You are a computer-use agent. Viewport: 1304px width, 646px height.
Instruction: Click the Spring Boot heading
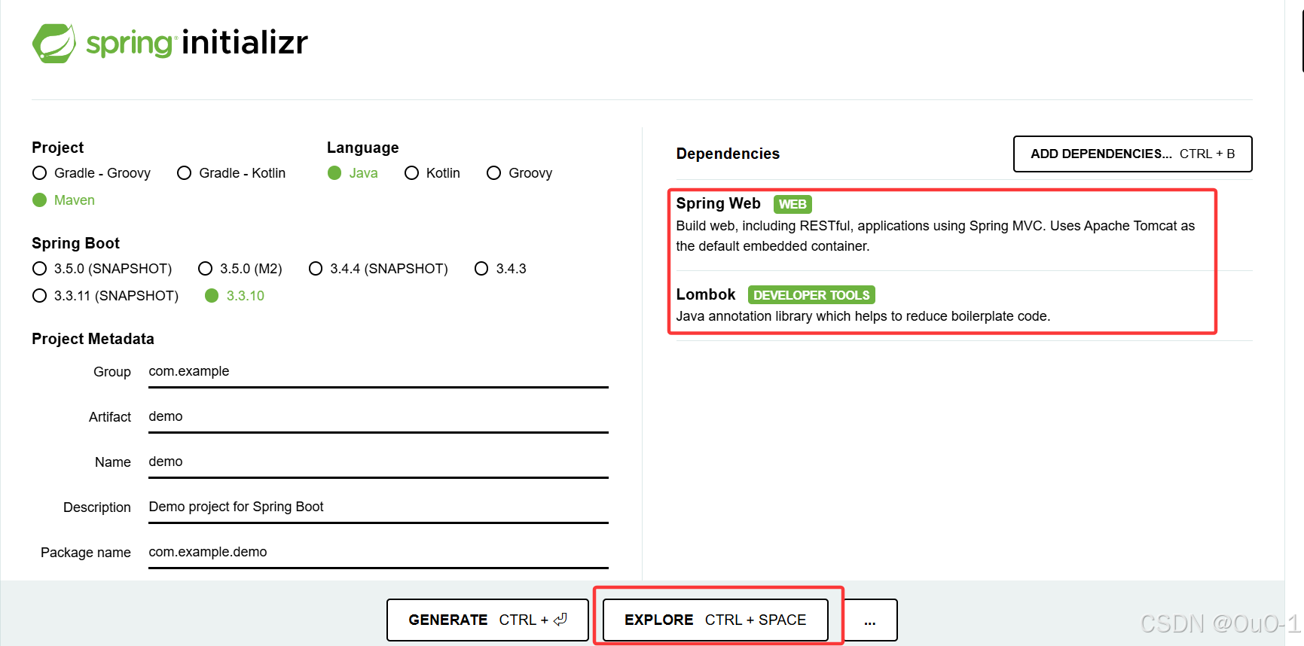pos(75,243)
